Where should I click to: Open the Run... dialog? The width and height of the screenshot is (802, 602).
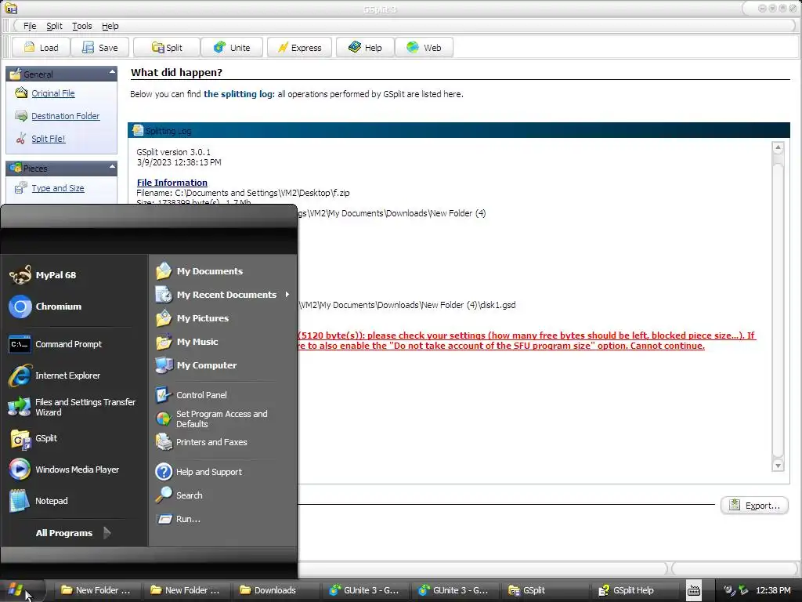coord(223,519)
